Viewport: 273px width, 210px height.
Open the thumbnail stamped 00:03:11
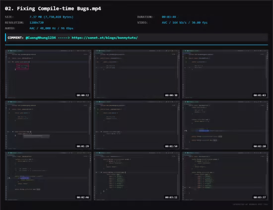tap(136, 176)
